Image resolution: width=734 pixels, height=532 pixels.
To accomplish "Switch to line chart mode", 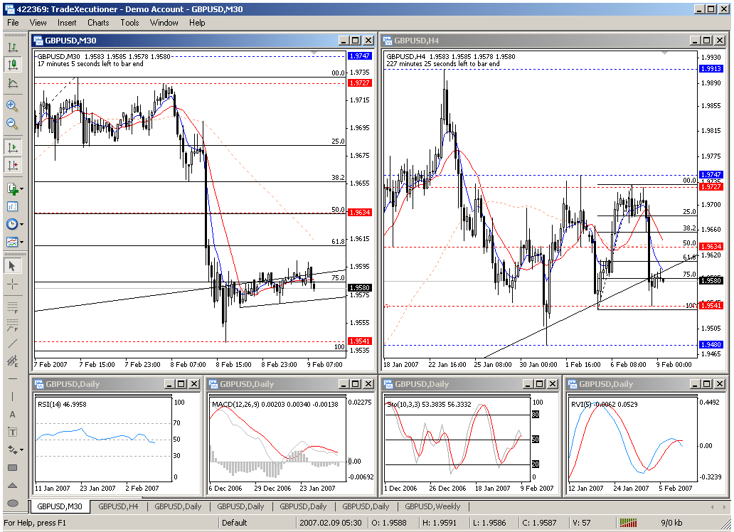I will (x=13, y=83).
